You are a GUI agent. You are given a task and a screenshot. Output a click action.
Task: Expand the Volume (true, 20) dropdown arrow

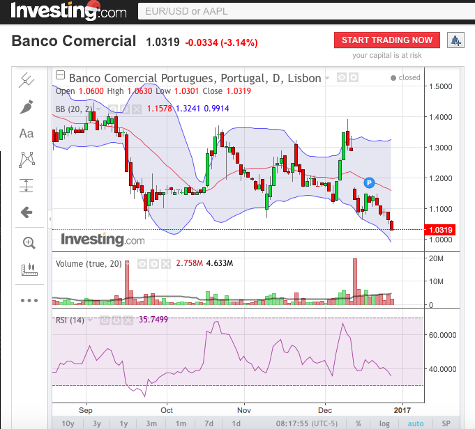pyautogui.click(x=128, y=264)
